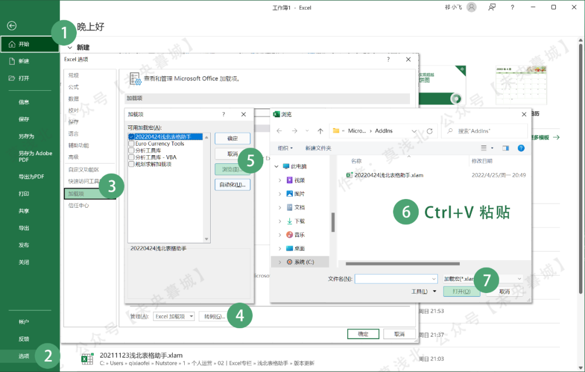Go up one folder level
The image size is (585, 372).
[x=320, y=131]
